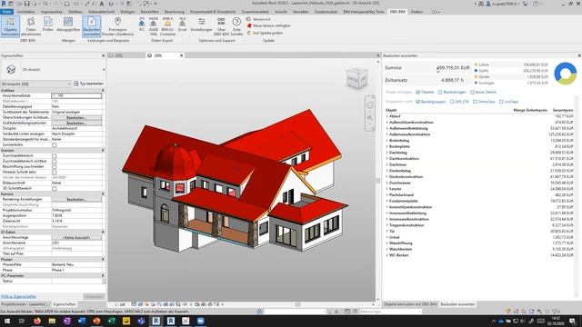Click the blue Stoffe legend swatch
Screen dimensions: 582x327
point(476,71)
